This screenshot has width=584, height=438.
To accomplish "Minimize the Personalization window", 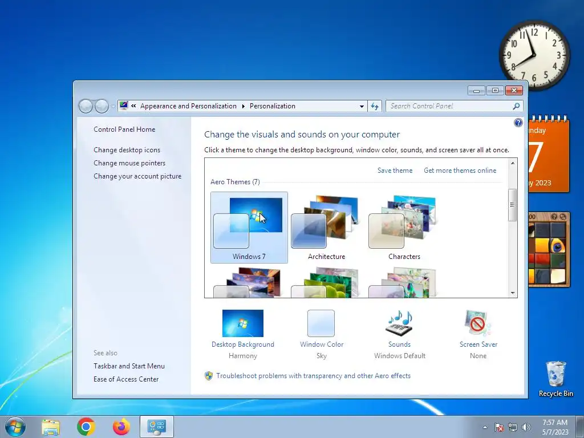I will [x=476, y=91].
